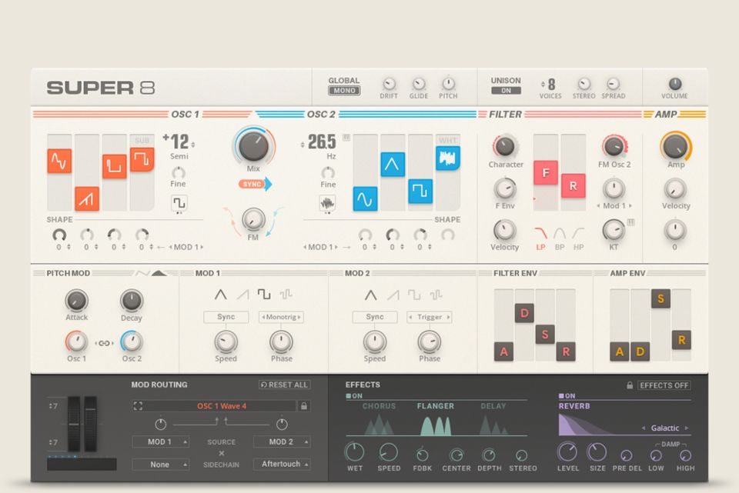Image resolution: width=739 pixels, height=493 pixels.
Task: Disable the Reverb ON toggle
Action: click(568, 396)
